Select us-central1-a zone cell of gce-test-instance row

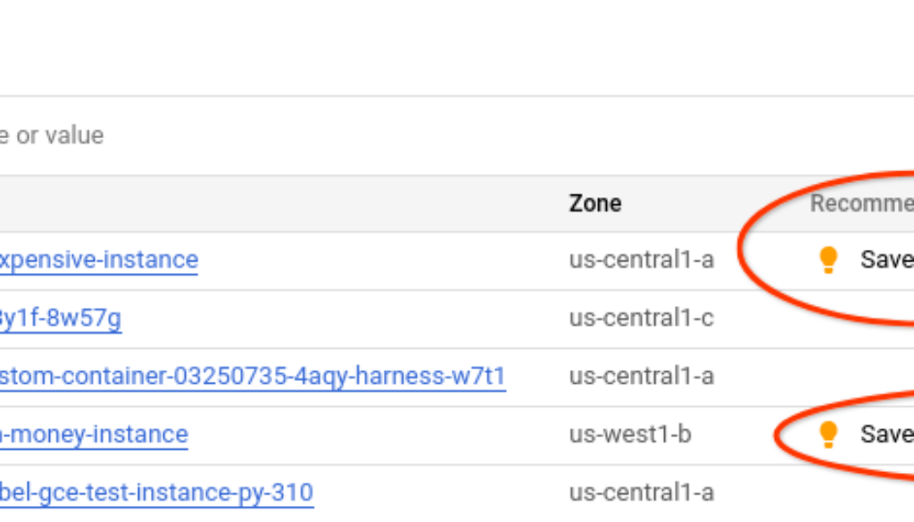coord(641,492)
